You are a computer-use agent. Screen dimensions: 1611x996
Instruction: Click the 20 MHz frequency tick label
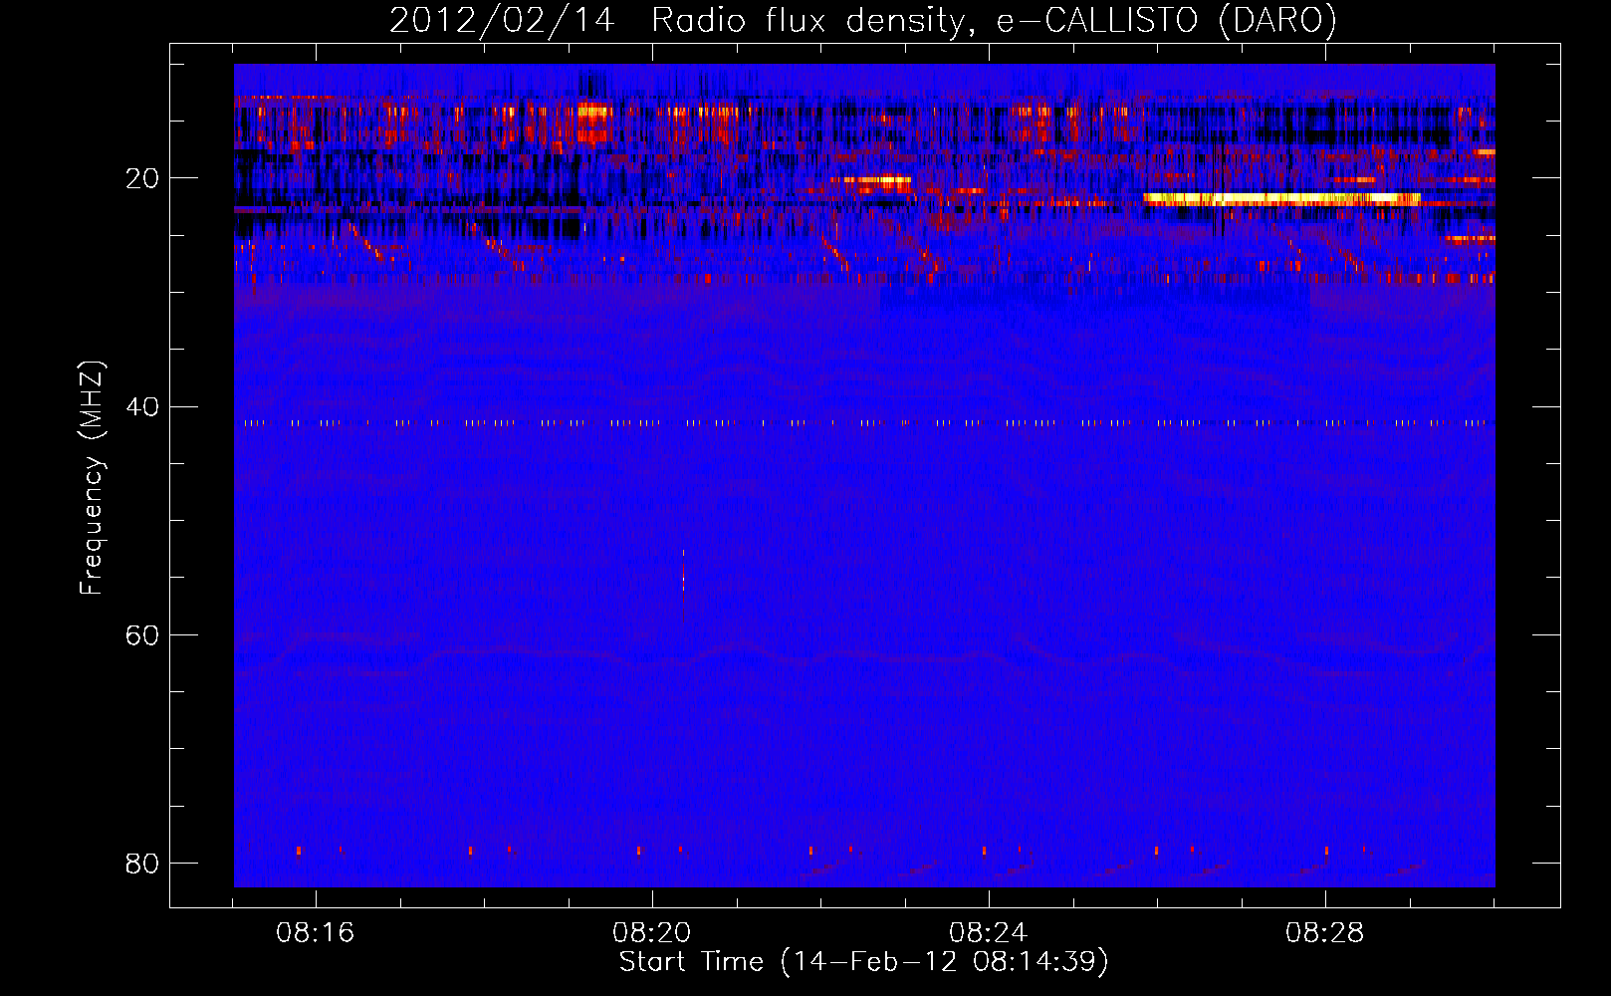[x=142, y=179]
